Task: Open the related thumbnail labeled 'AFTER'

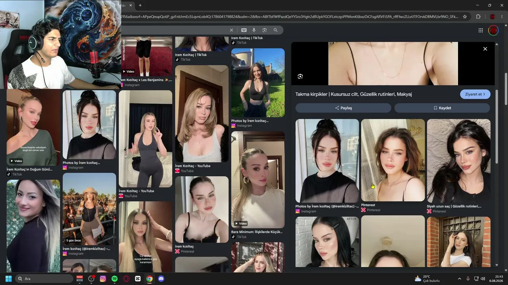Action: [x=327, y=241]
